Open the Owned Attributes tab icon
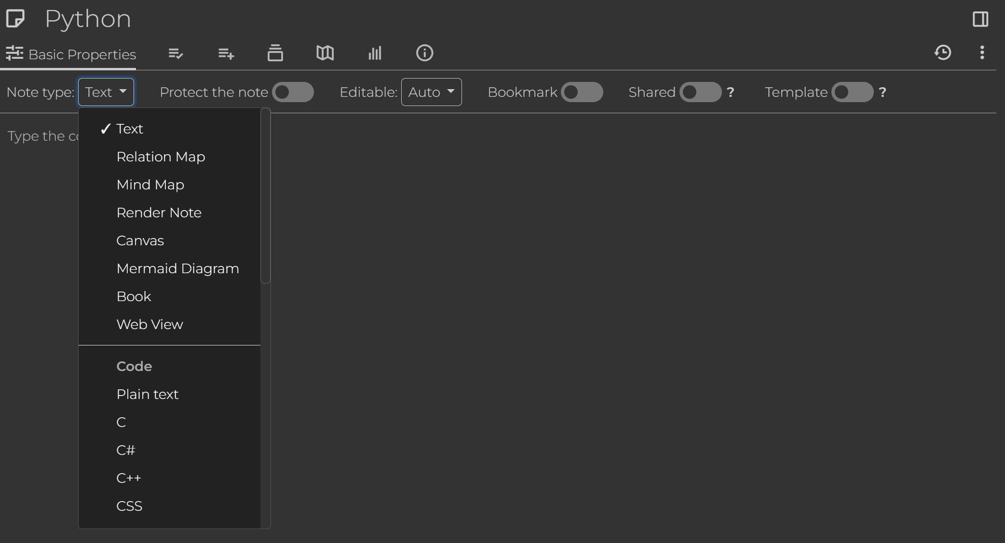The width and height of the screenshot is (1005, 543). (x=176, y=53)
